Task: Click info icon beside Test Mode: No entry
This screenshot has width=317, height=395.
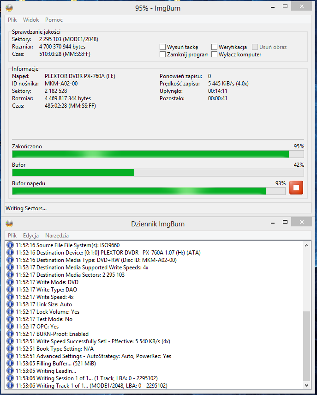Action: 10,319
